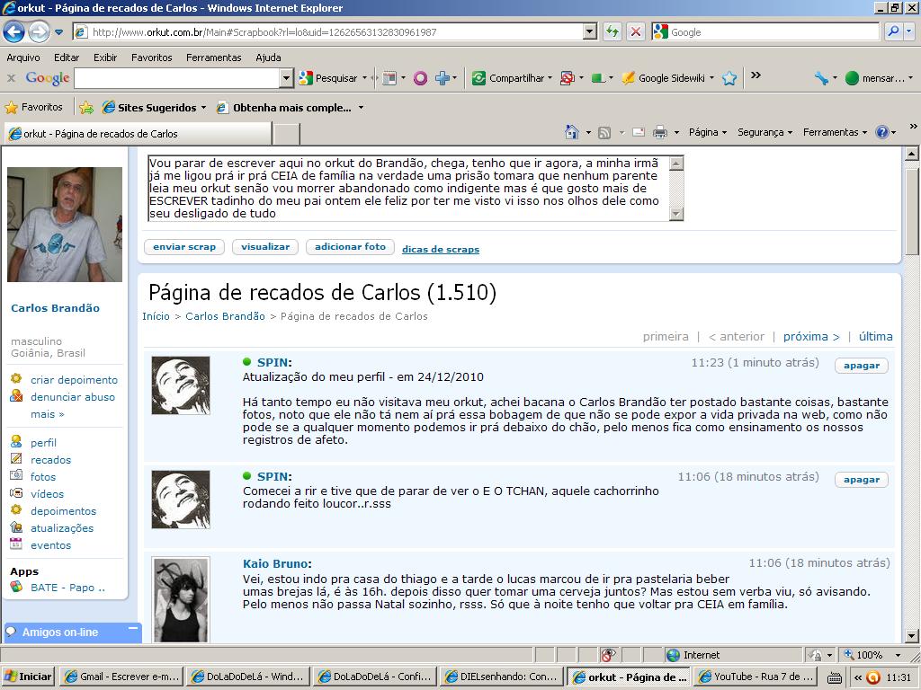Open the Exibir menu

click(x=105, y=57)
